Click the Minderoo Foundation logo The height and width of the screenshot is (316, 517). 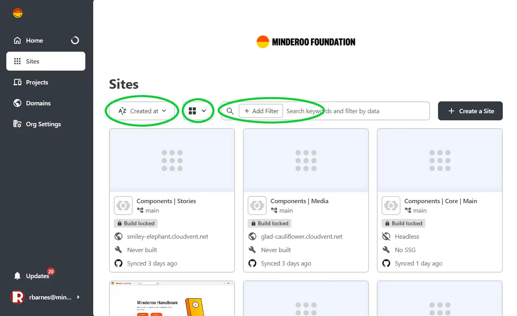(x=306, y=42)
